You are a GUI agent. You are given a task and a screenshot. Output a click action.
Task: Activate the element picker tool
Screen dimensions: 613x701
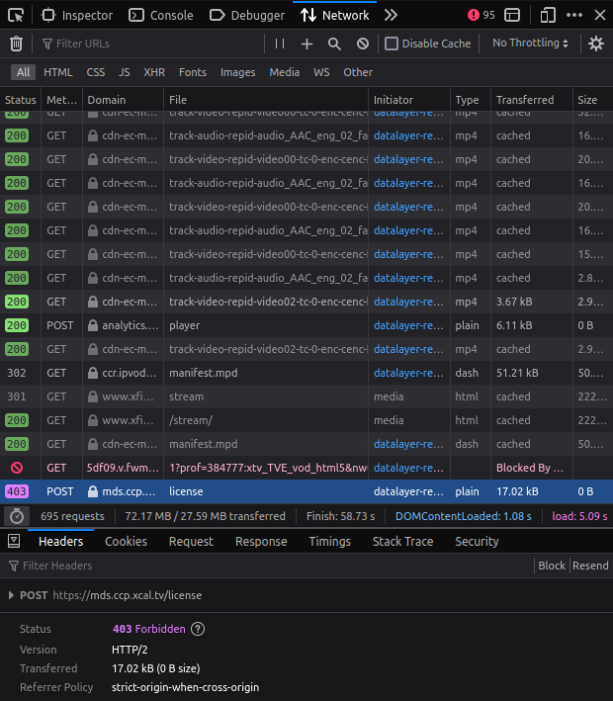pos(17,15)
